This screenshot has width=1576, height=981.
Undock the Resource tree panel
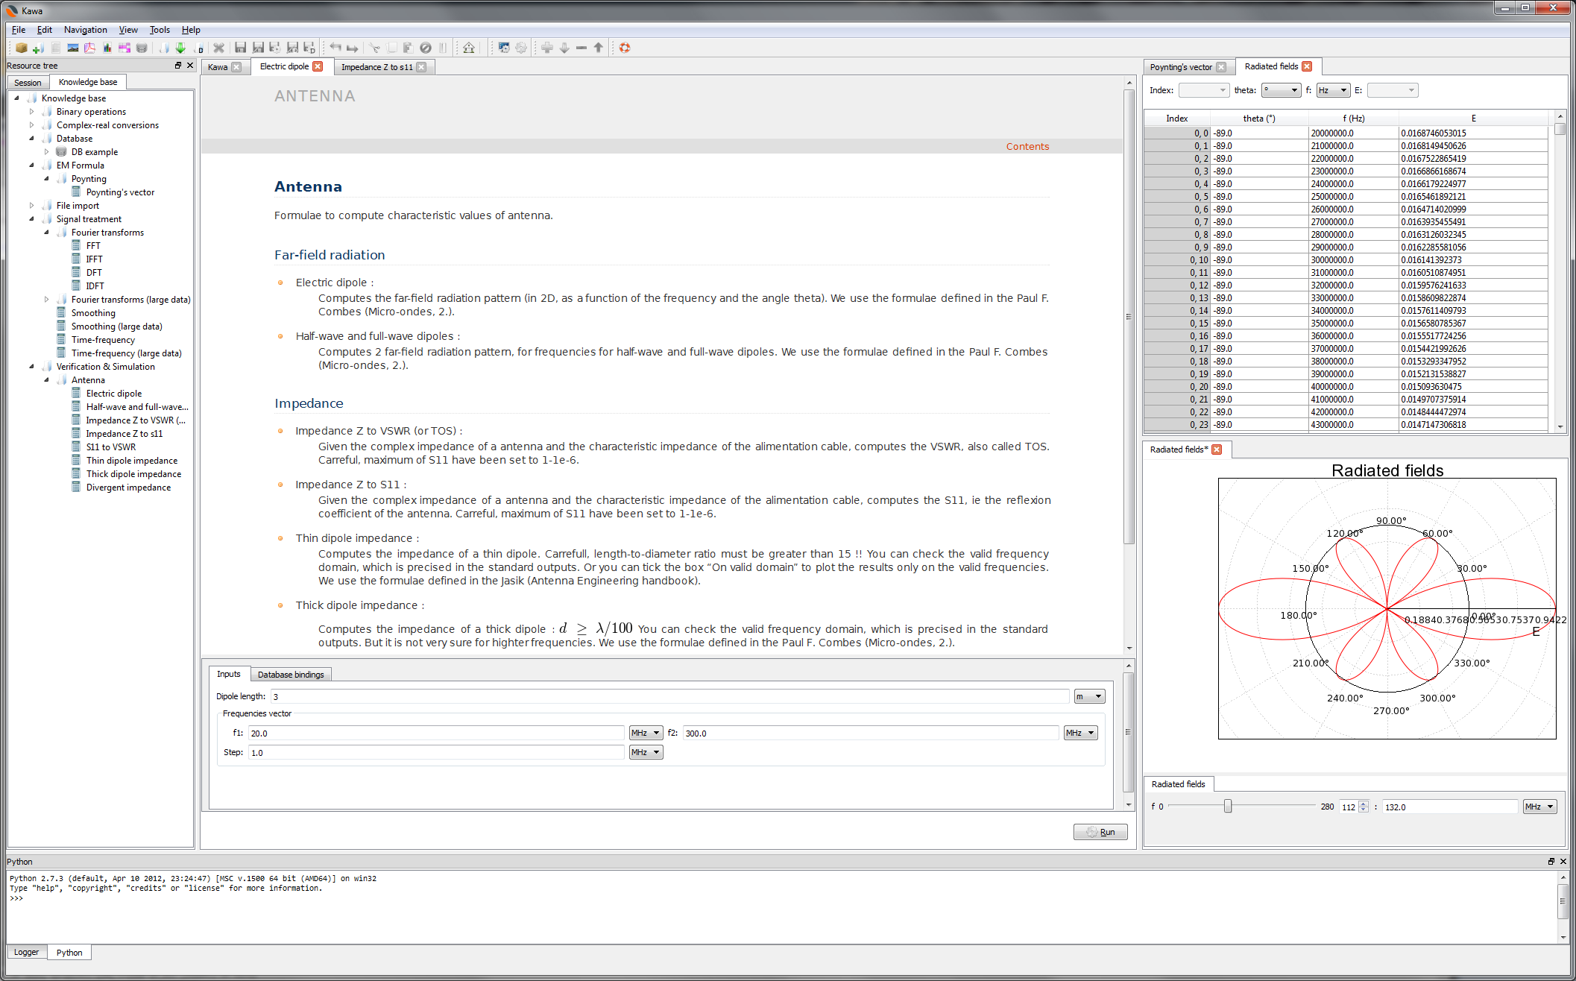178,66
